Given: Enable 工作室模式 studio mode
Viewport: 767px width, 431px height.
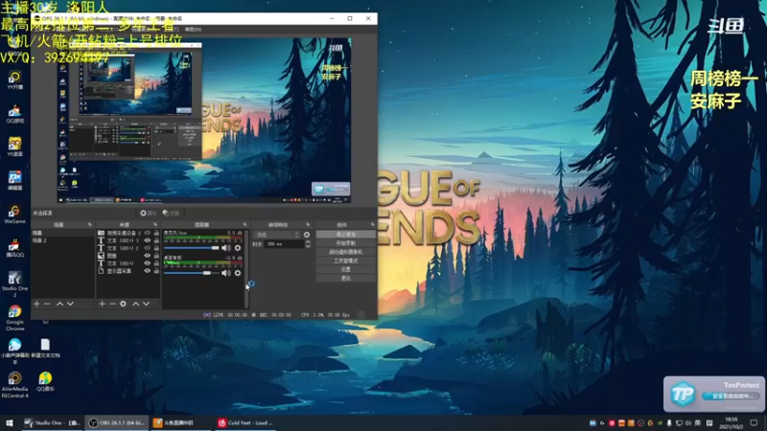Looking at the screenshot, I should pos(346,261).
